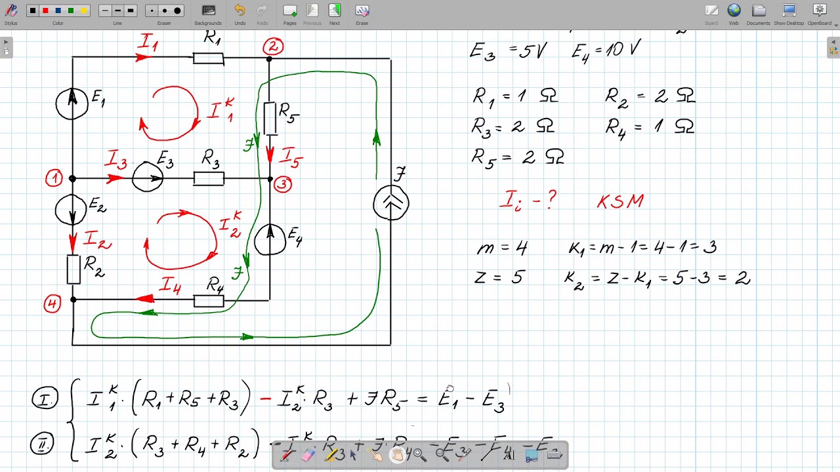This screenshot has width=840, height=472.
Task: Open the Erase page options
Action: click(362, 14)
